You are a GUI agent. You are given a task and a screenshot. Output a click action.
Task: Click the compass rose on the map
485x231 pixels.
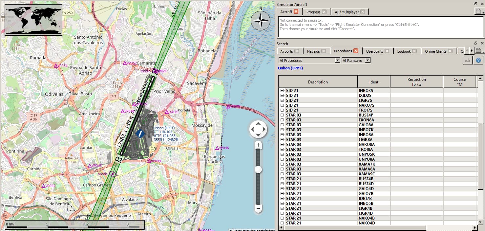260,20
